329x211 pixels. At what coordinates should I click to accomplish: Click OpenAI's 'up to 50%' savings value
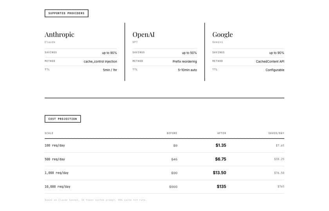[189, 53]
